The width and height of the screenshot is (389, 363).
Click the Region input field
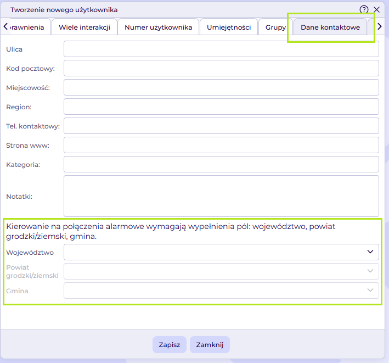(221, 107)
